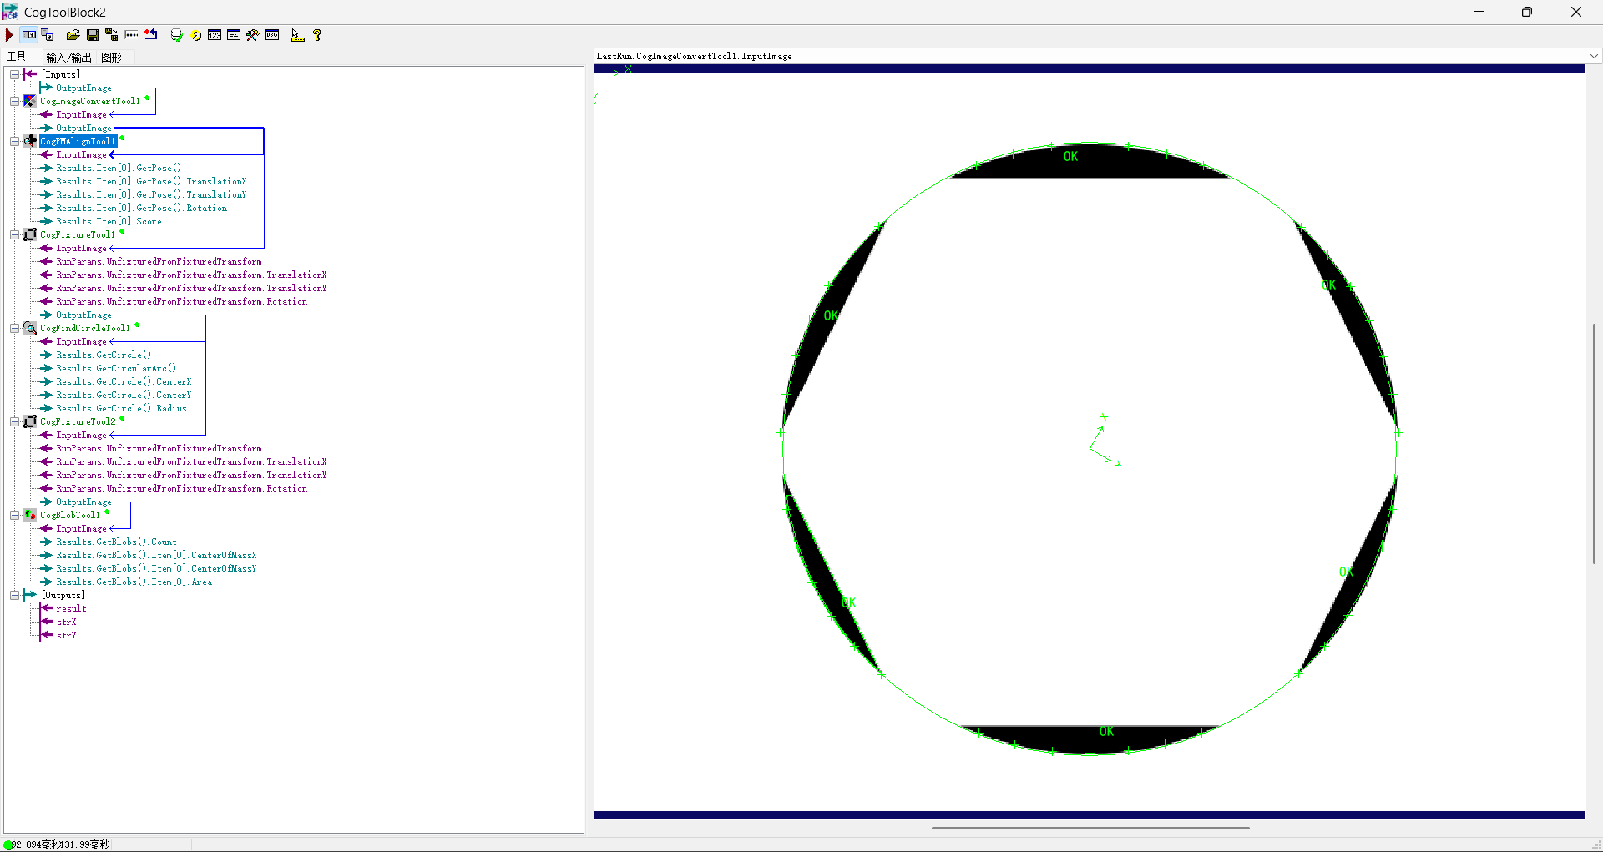Select the result output terminal

click(71, 608)
